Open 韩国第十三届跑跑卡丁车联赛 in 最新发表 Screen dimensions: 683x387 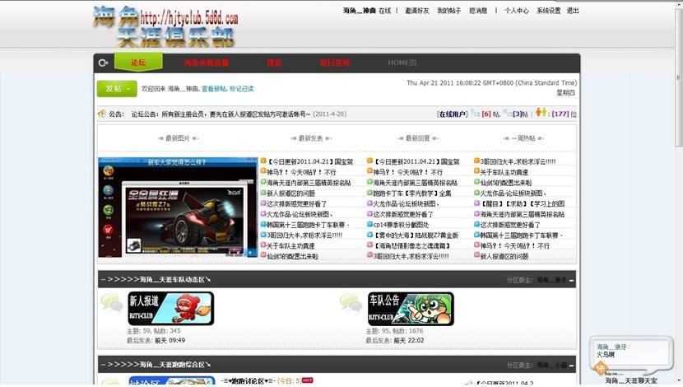pyautogui.click(x=308, y=225)
